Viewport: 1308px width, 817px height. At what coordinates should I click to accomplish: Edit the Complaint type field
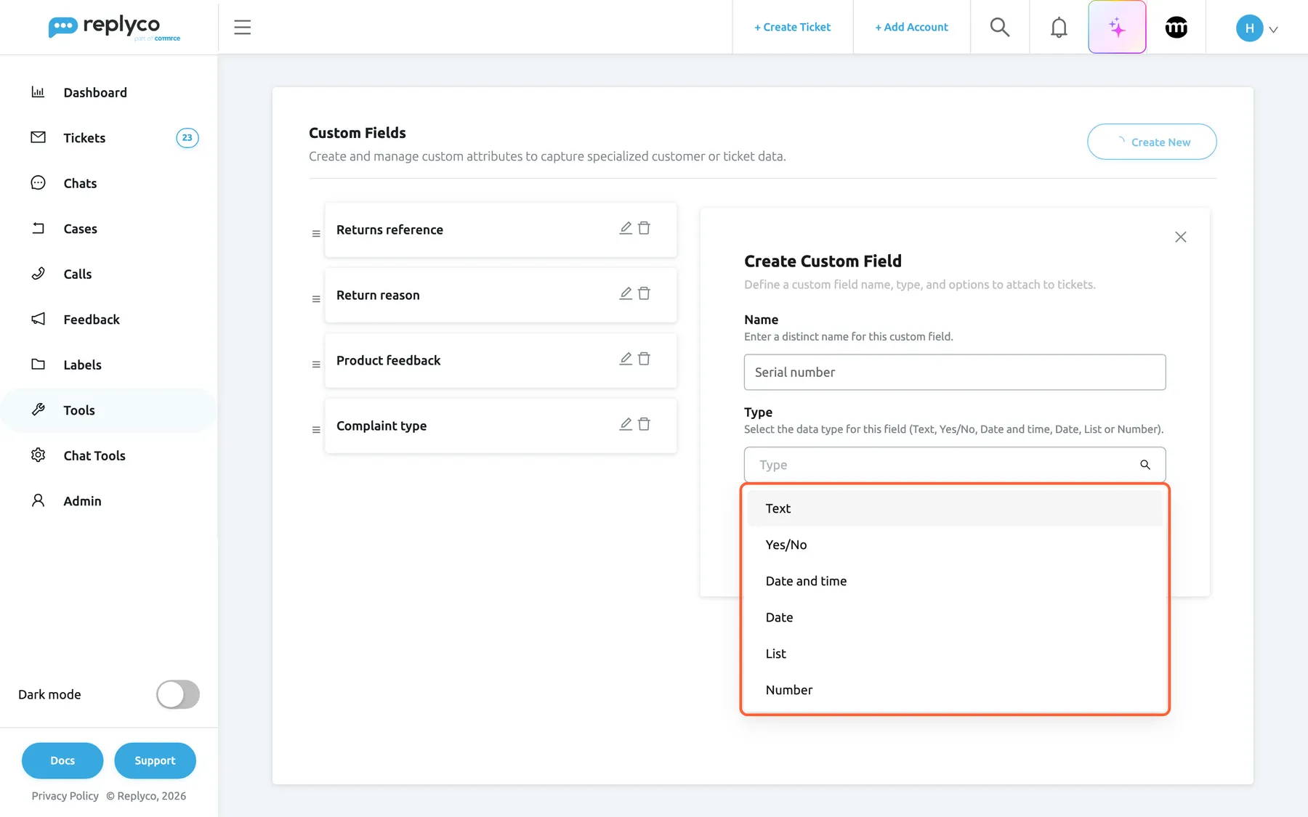coord(625,424)
